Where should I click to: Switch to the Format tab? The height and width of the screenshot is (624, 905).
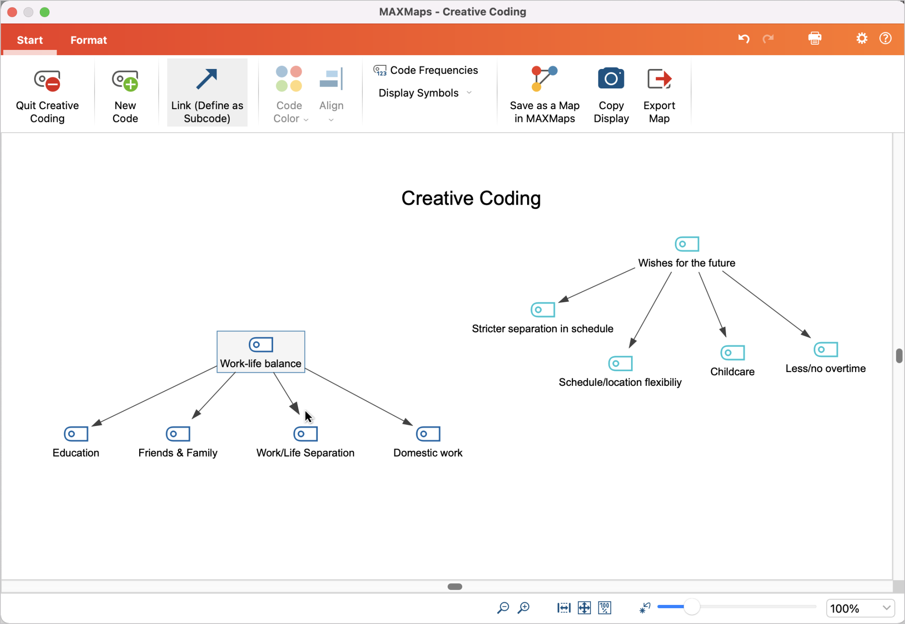pos(88,40)
